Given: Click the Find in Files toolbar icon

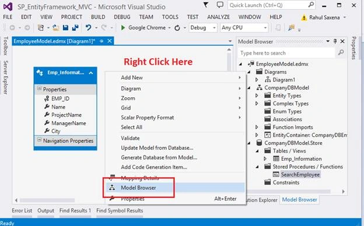Looking at the screenshot, I should pos(291,28).
